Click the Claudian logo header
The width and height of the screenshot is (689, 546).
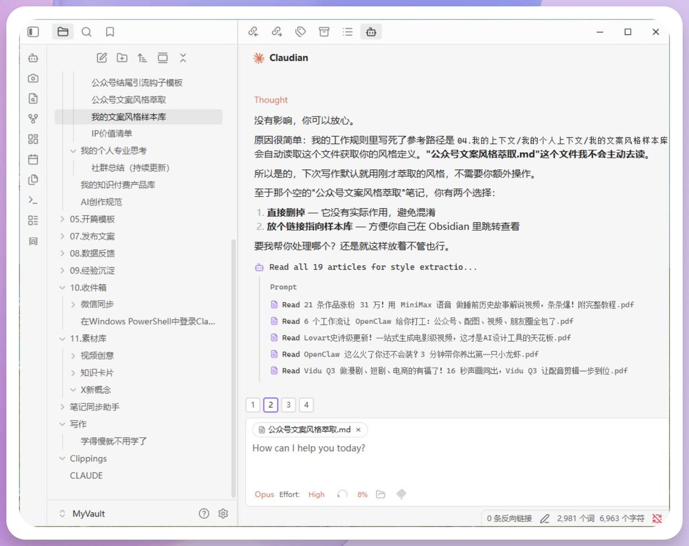(x=281, y=58)
